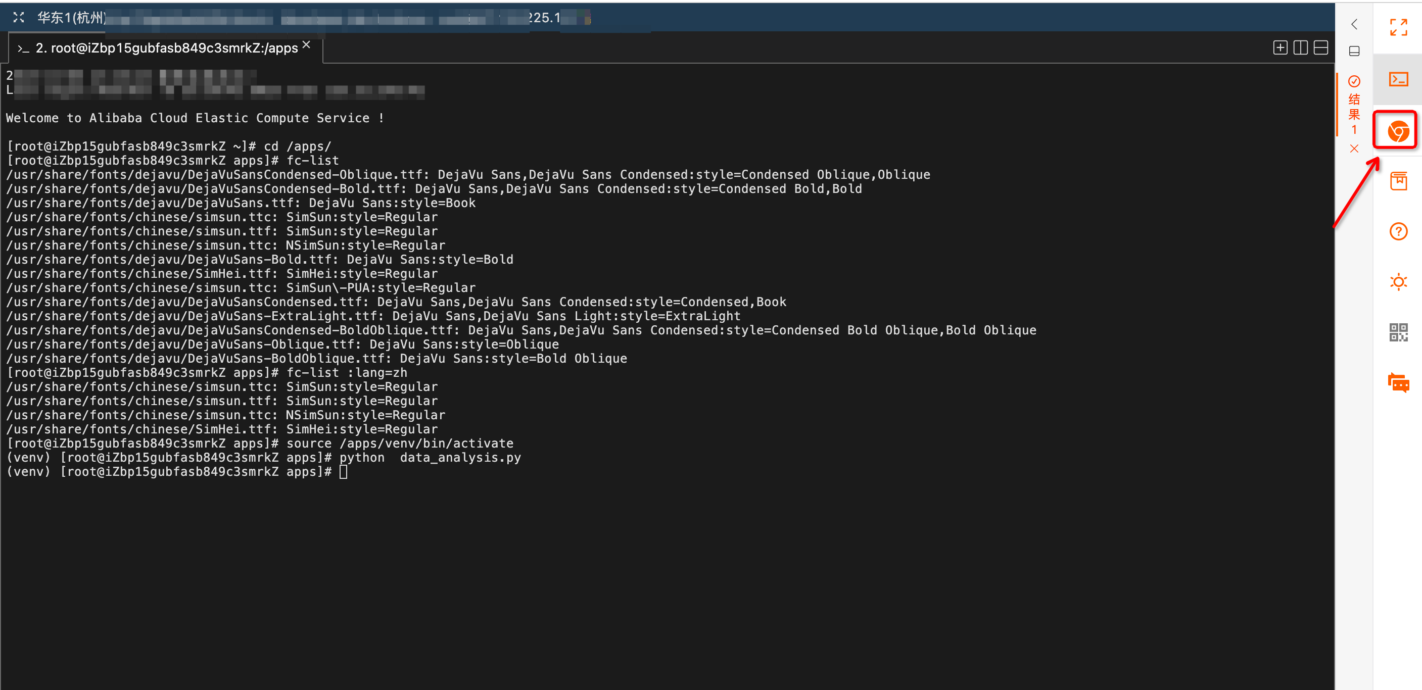
Task: Split the terminal horizontally
Action: (1320, 48)
